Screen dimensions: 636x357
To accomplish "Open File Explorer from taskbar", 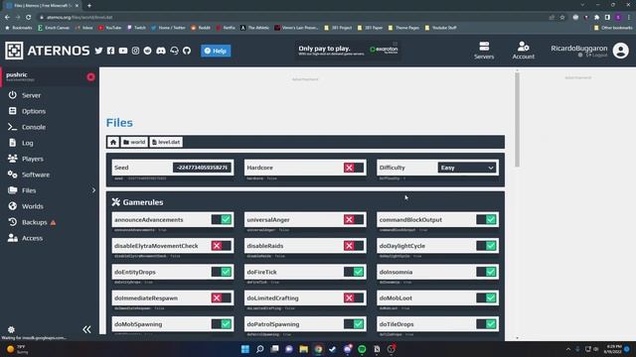I will [x=303, y=349].
